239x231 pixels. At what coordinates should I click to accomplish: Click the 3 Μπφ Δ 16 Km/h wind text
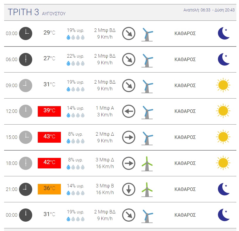[105, 163]
